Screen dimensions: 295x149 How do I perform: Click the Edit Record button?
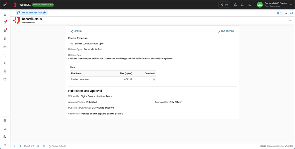(226, 31)
